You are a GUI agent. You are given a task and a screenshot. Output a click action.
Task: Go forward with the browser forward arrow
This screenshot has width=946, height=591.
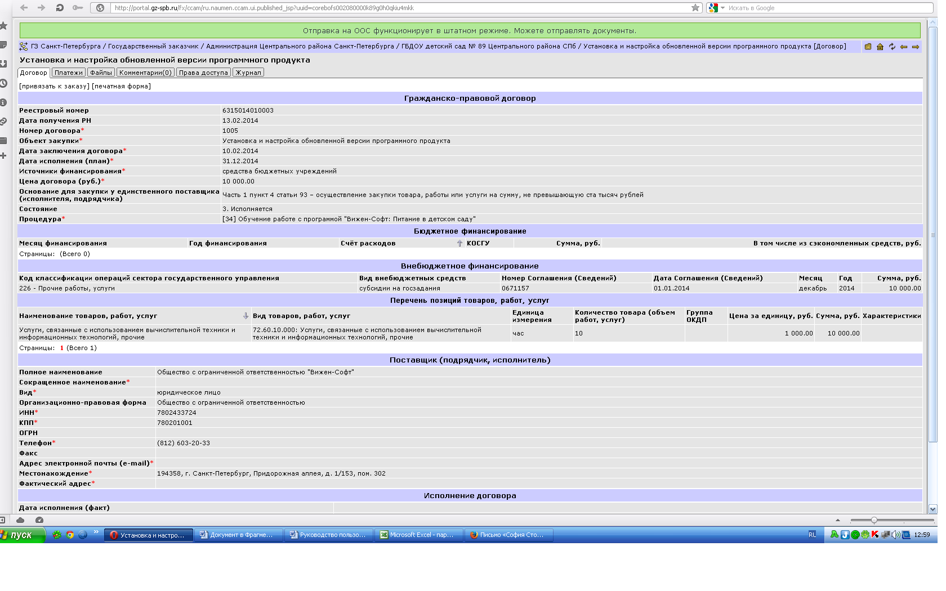click(41, 7)
